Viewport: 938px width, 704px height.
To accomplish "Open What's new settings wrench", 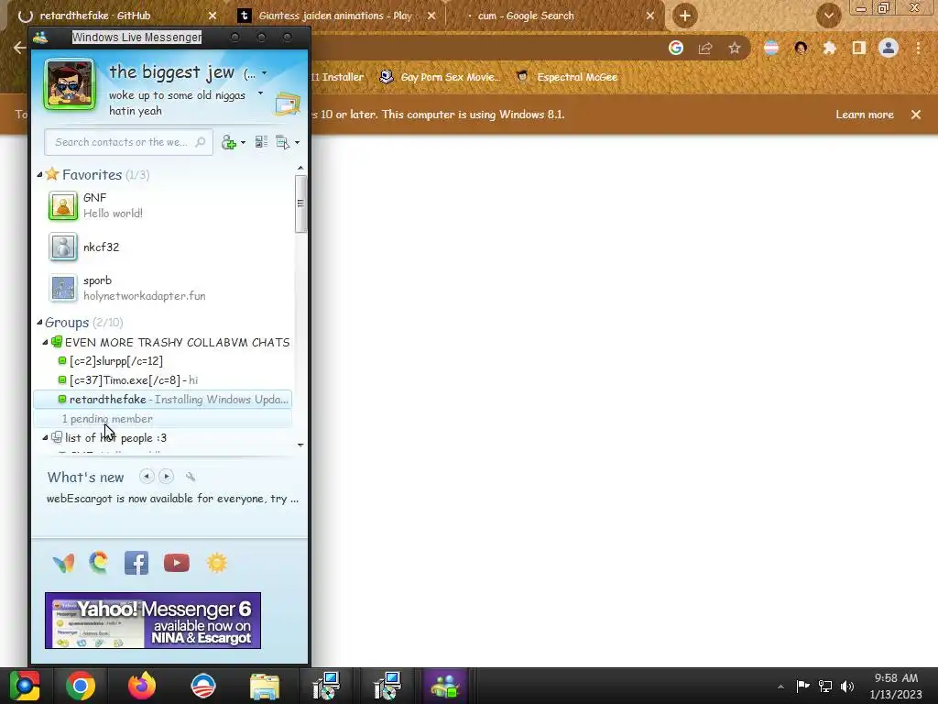I will tap(191, 477).
